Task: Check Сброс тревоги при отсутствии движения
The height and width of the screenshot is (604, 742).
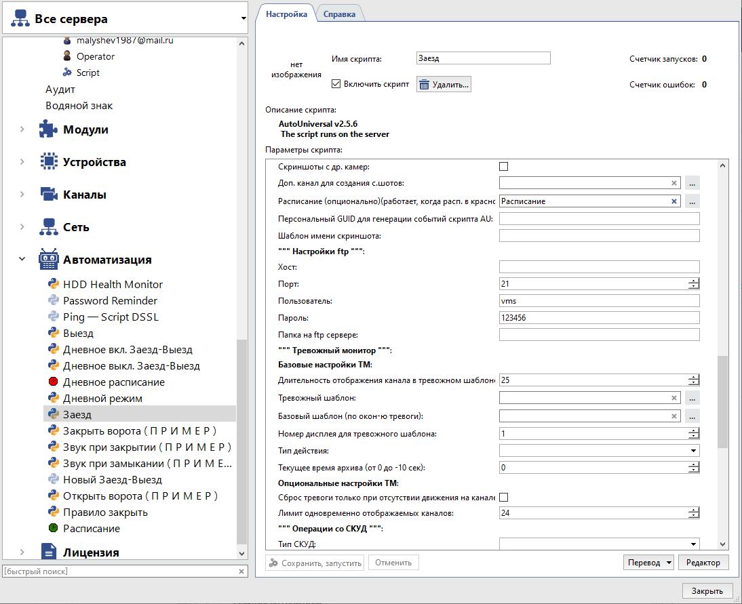Action: 503,498
